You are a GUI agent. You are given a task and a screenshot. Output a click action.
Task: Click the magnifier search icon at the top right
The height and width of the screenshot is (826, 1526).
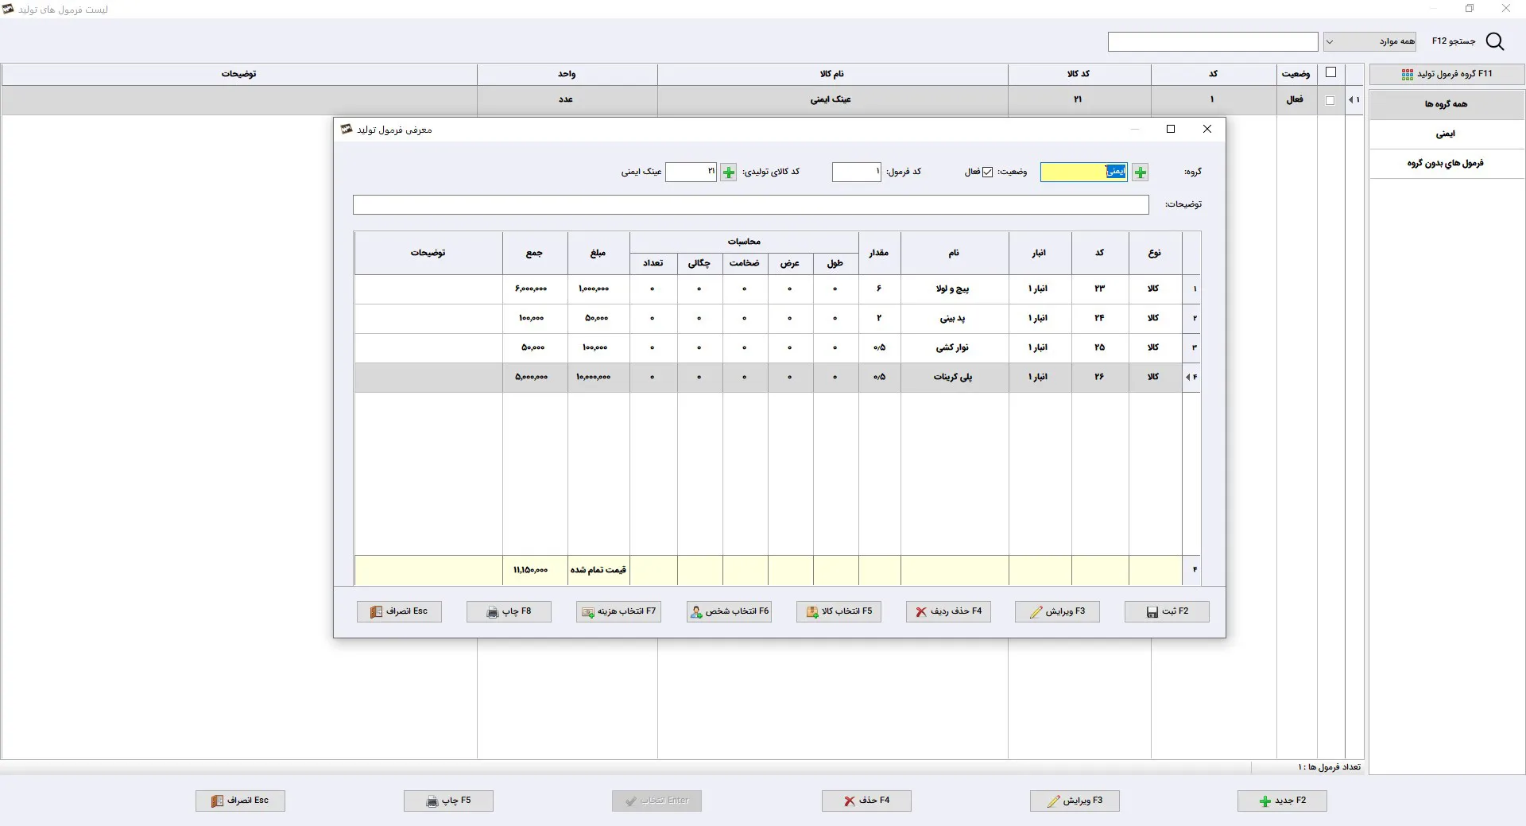1494,41
